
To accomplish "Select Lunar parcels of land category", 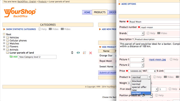I will [22, 53].
